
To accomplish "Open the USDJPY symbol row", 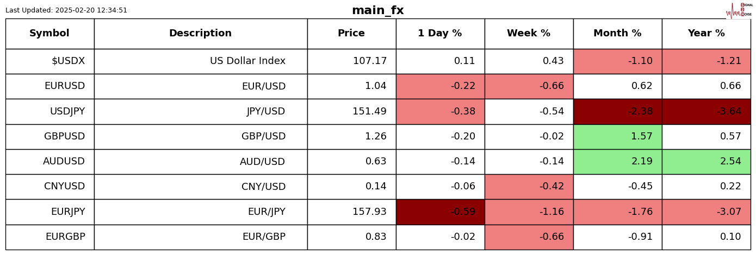I will [x=67, y=112].
